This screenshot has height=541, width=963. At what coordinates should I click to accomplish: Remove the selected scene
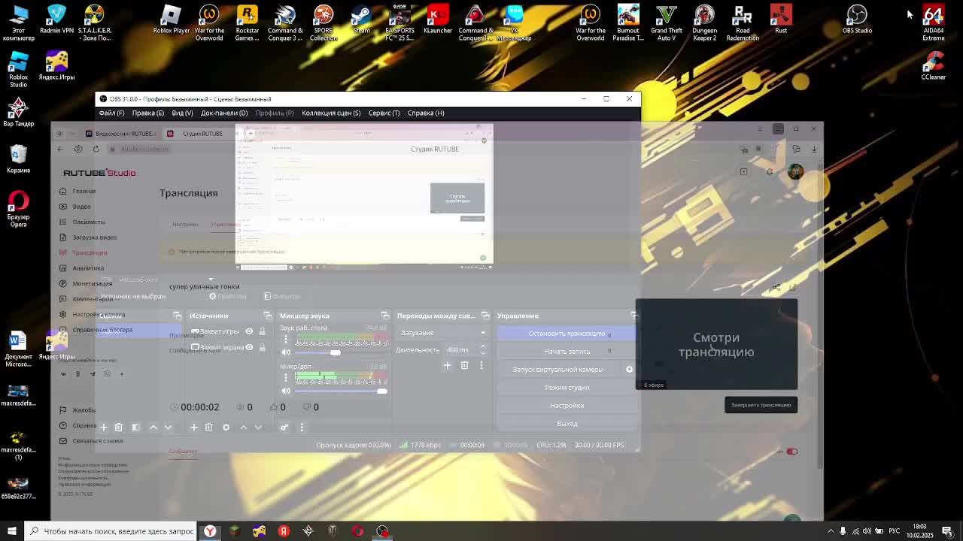coord(118,427)
